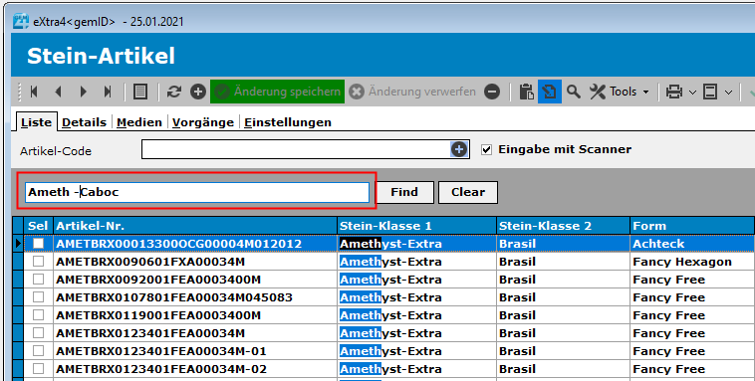Go to next record arrow

coord(84,92)
